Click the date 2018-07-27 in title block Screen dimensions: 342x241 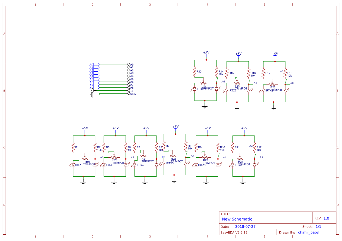246,226
